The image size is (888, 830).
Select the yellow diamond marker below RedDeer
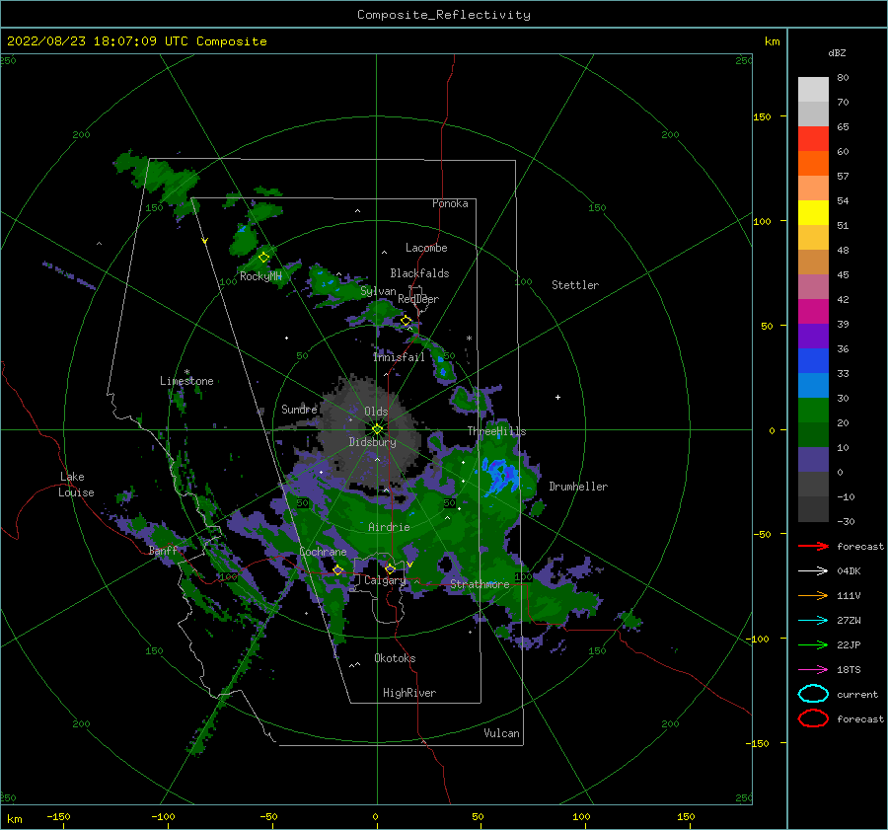click(x=406, y=321)
